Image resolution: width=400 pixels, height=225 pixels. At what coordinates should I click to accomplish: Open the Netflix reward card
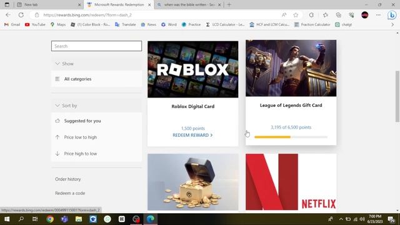(x=291, y=182)
